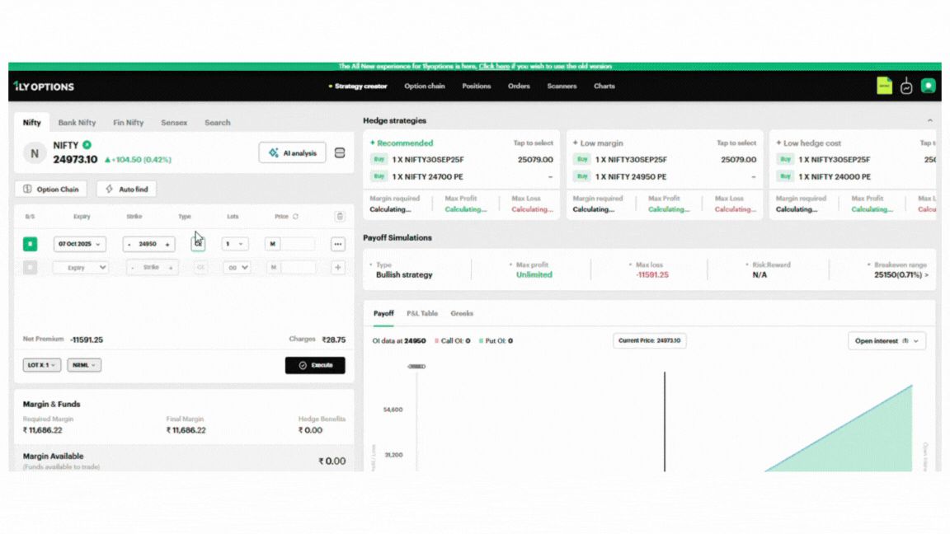Open the LOT X 1 multiplier dropdown
Screen dimensions: 950x534
[x=41, y=365]
